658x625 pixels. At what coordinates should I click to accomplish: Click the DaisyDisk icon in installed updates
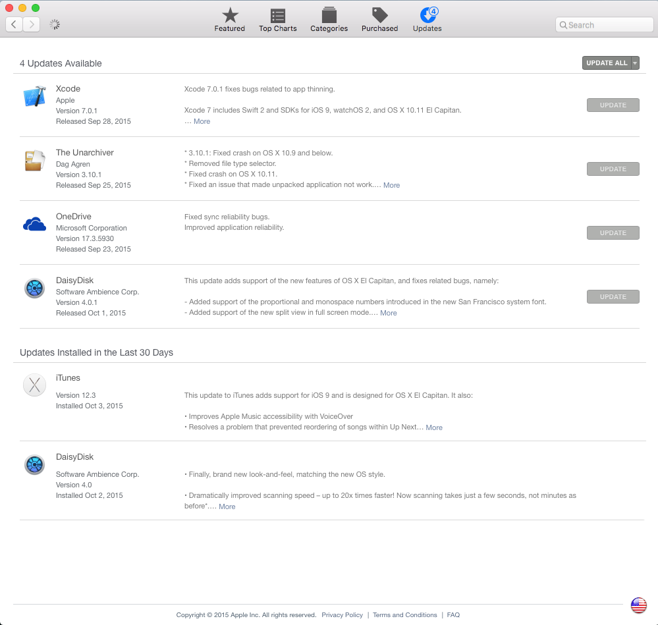pyautogui.click(x=34, y=465)
